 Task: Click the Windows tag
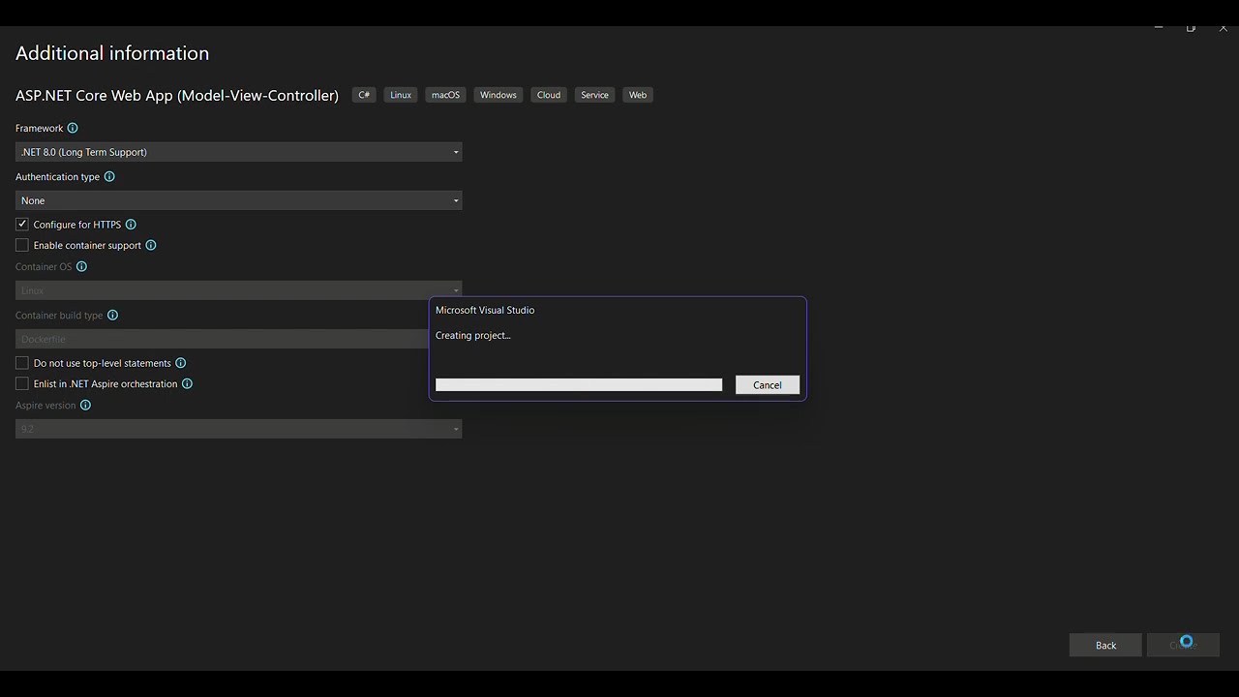point(499,95)
